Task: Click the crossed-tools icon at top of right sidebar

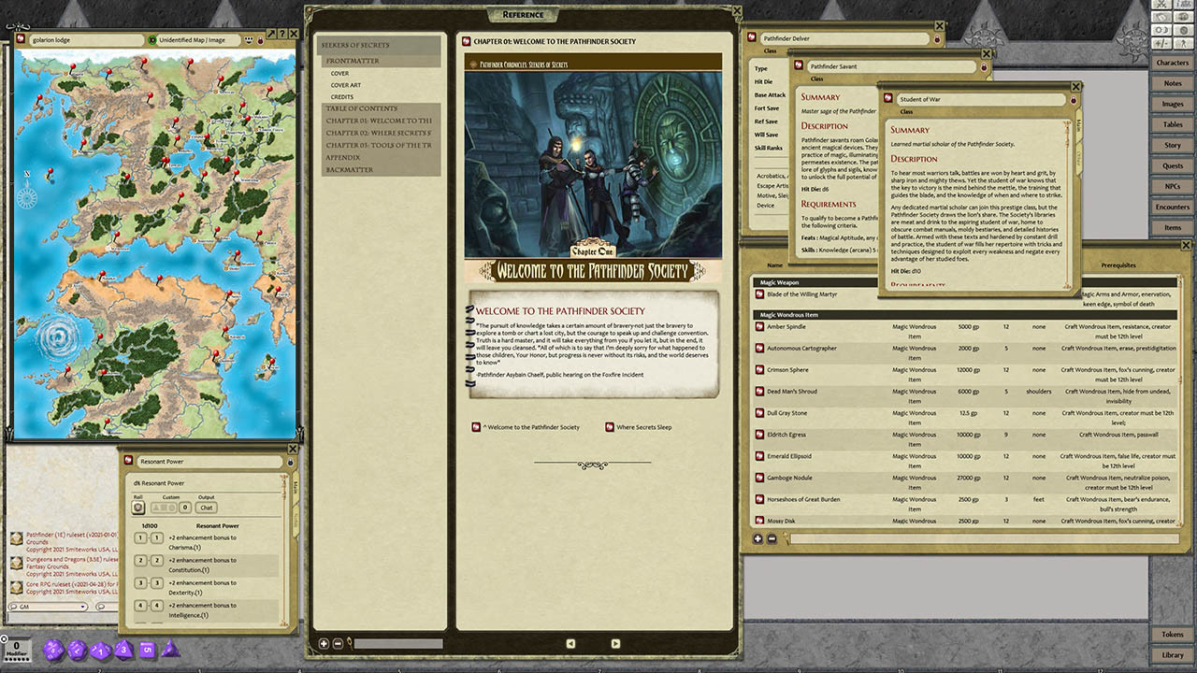Action: 1163,5
